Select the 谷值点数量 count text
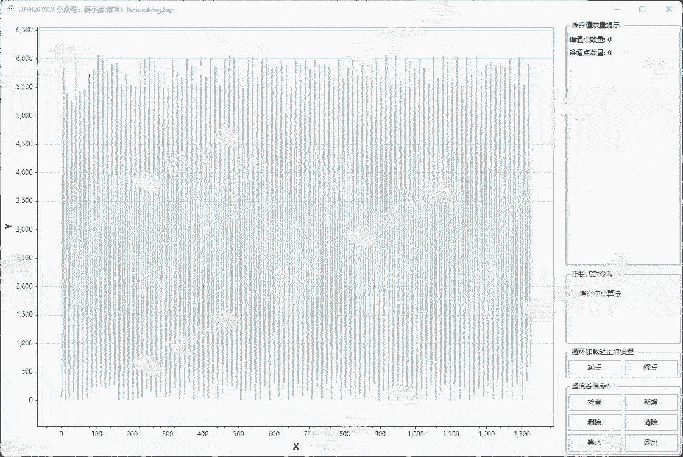Image resolution: width=683 pixels, height=457 pixels. pyautogui.click(x=590, y=53)
